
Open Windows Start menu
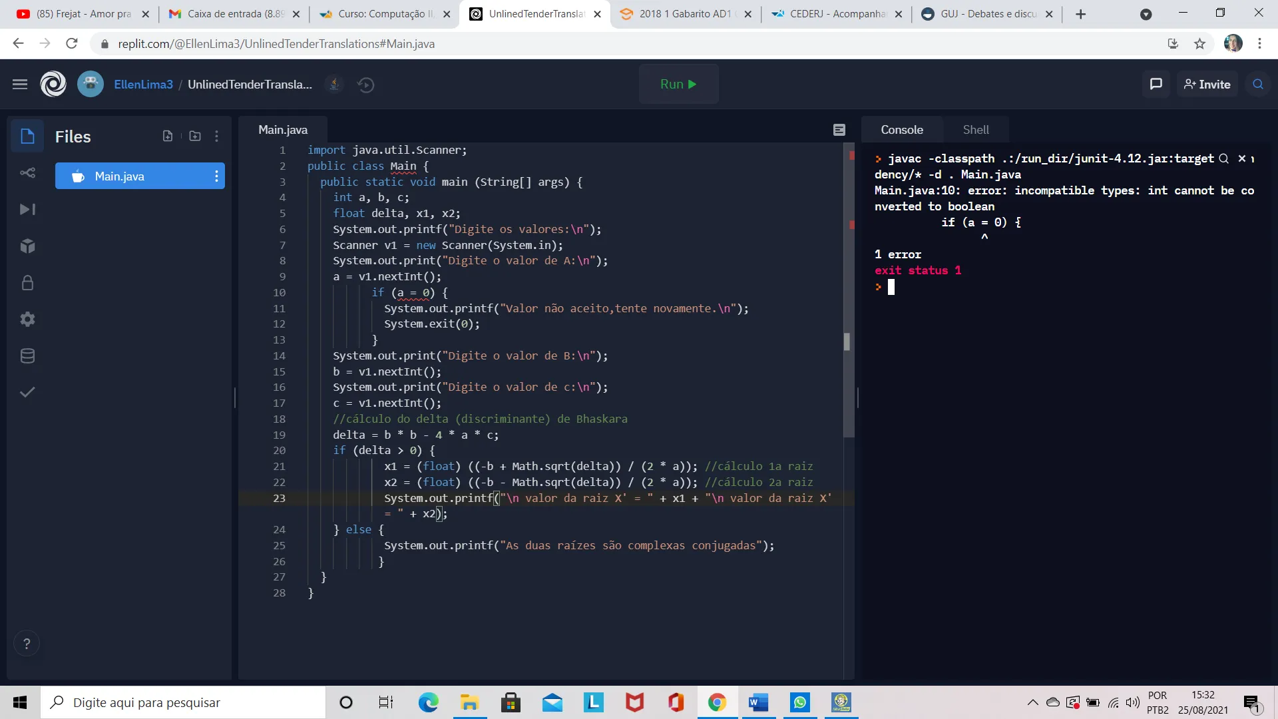pyautogui.click(x=20, y=702)
